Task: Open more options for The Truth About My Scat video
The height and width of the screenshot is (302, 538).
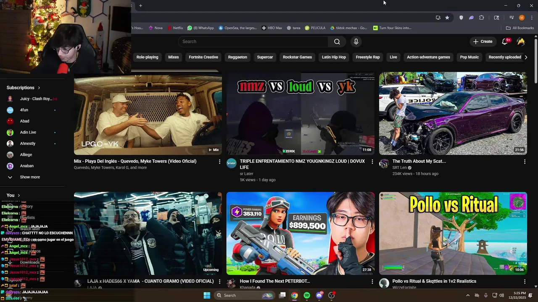Action: [525, 161]
